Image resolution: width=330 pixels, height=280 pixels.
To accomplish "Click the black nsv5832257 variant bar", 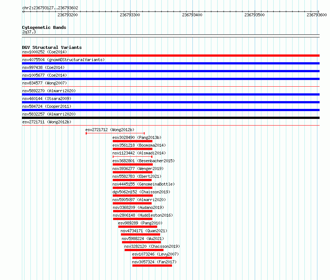I will click(171, 118).
